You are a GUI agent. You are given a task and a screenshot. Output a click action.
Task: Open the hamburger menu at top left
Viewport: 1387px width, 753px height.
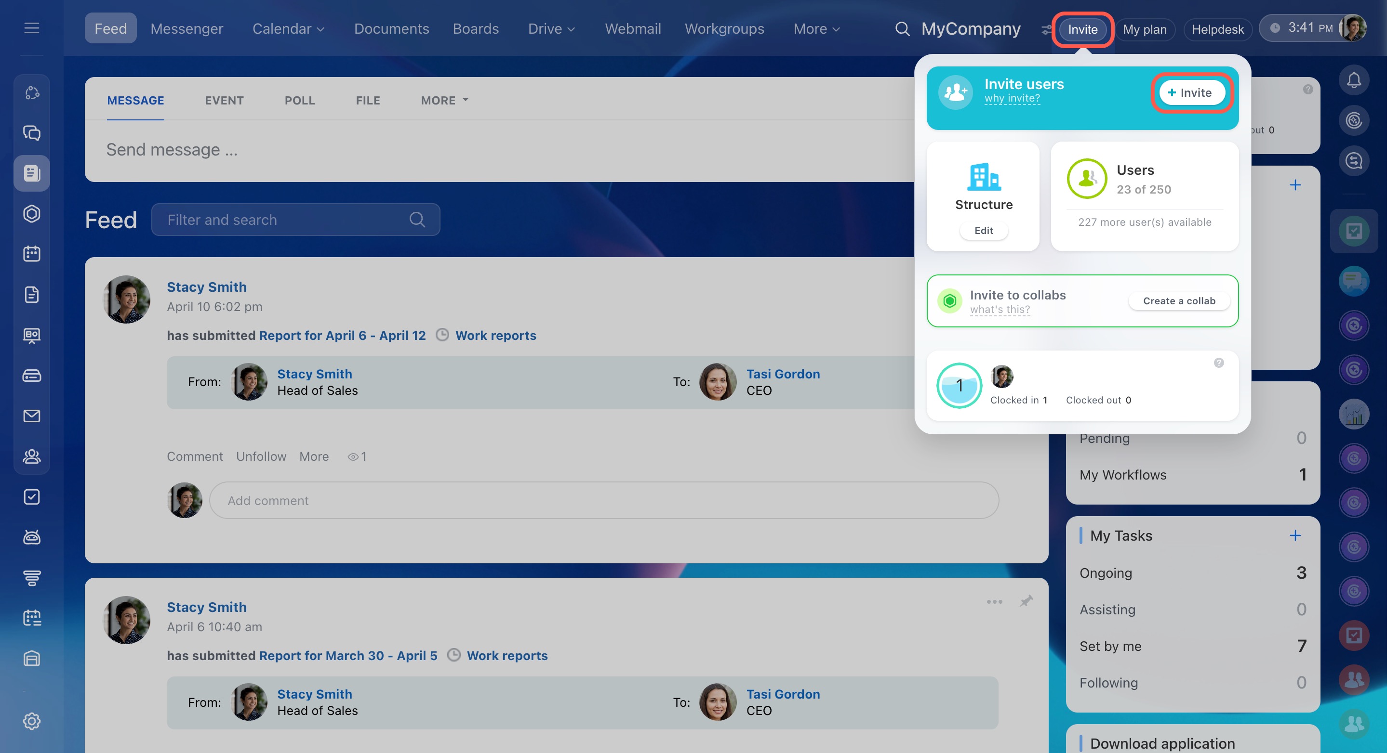coord(32,28)
